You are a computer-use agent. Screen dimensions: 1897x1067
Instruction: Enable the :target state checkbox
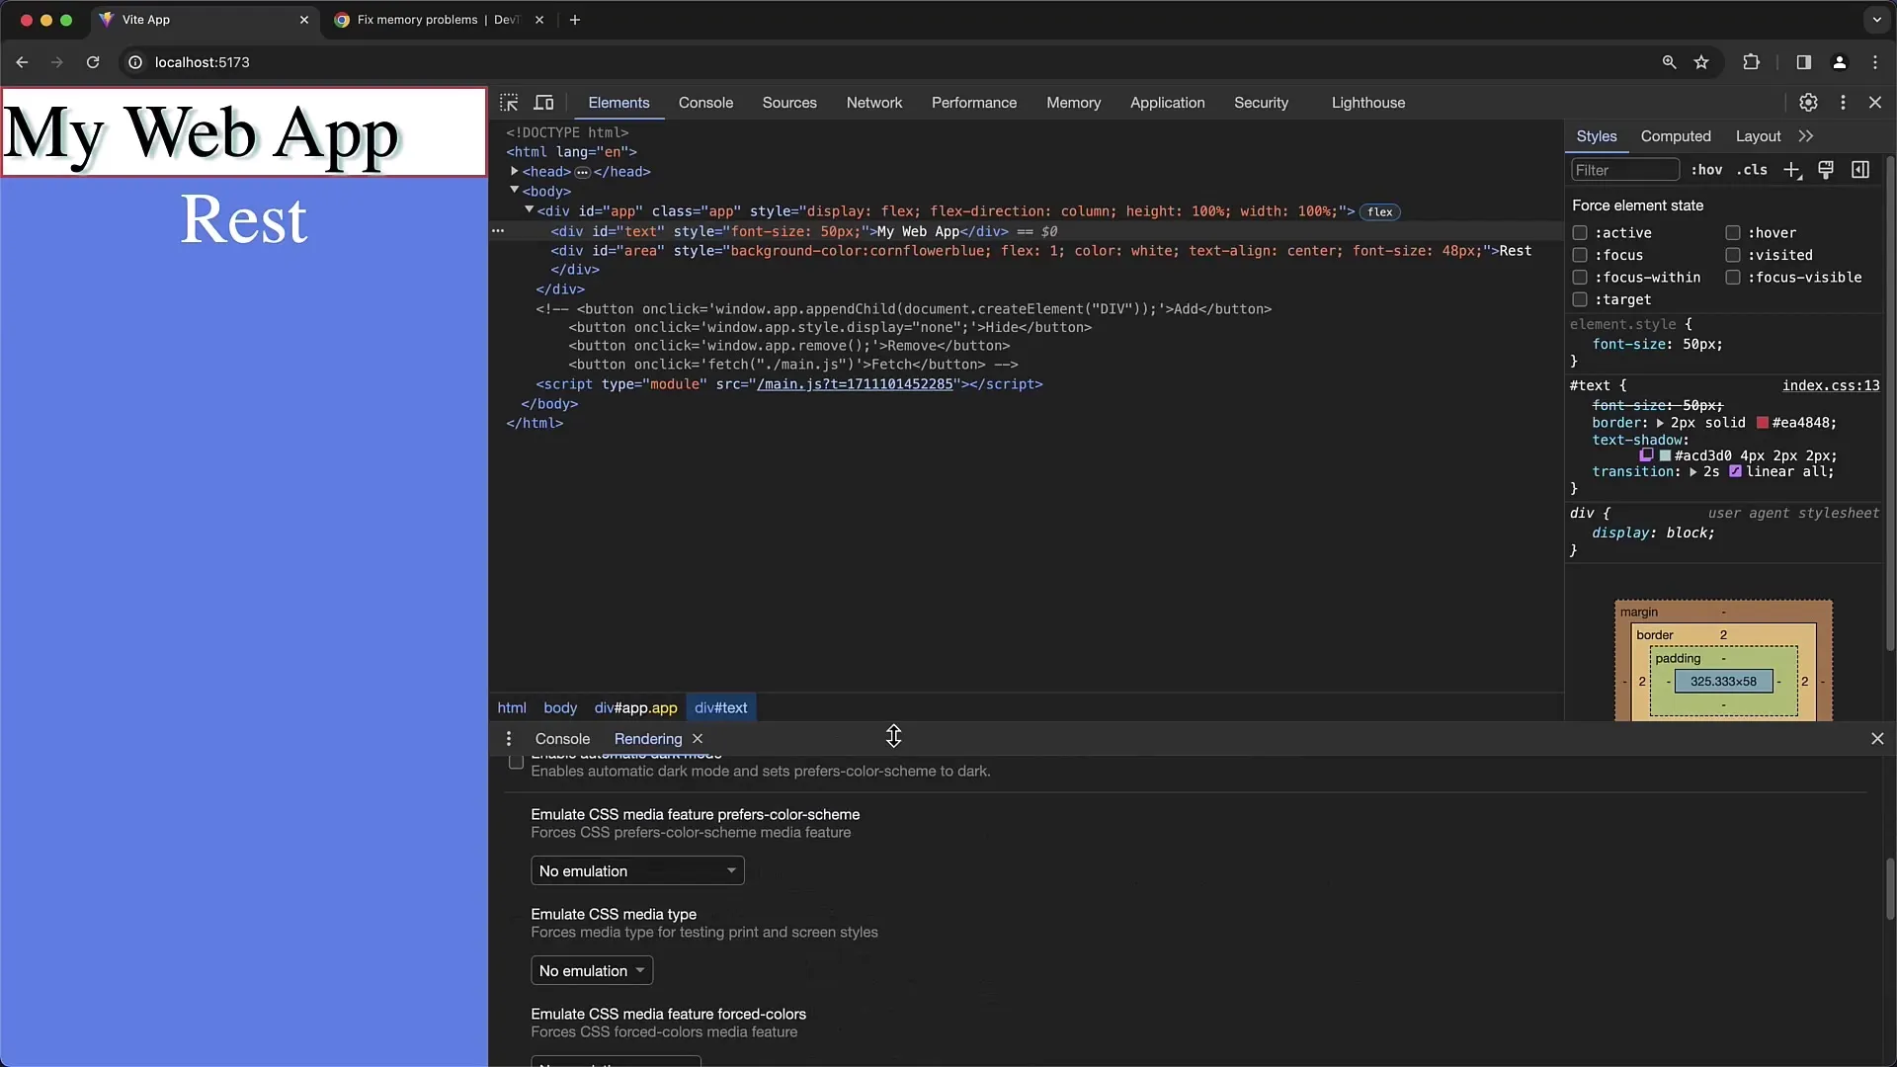pyautogui.click(x=1580, y=299)
